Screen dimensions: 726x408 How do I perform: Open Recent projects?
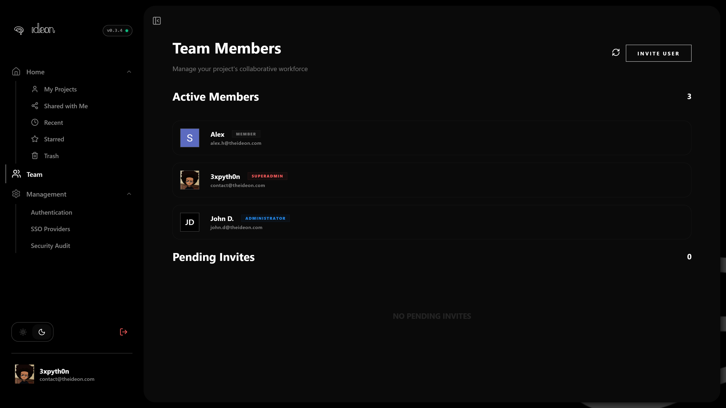(x=53, y=123)
